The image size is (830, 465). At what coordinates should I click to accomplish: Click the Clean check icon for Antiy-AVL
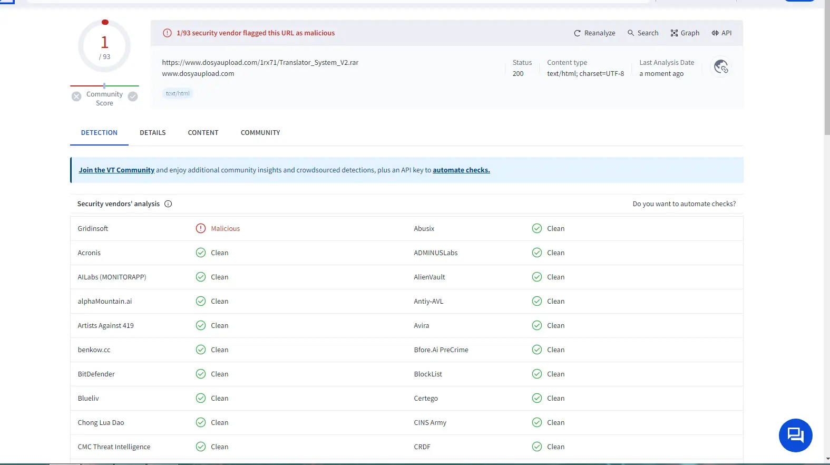[537, 301]
